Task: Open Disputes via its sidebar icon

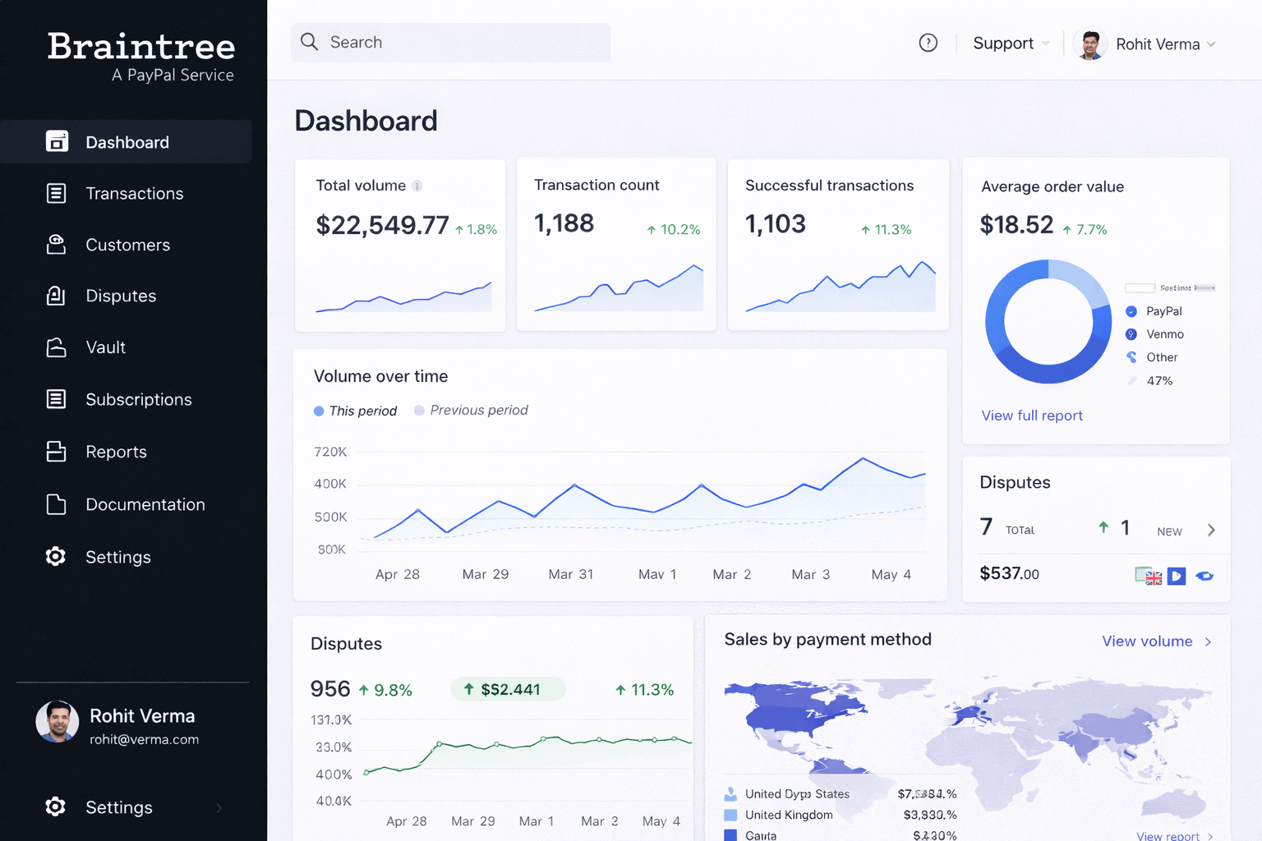Action: pyautogui.click(x=56, y=296)
